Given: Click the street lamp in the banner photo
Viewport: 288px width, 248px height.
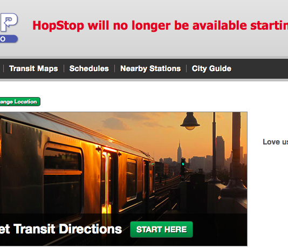Looking at the screenshot, I should tap(190, 121).
